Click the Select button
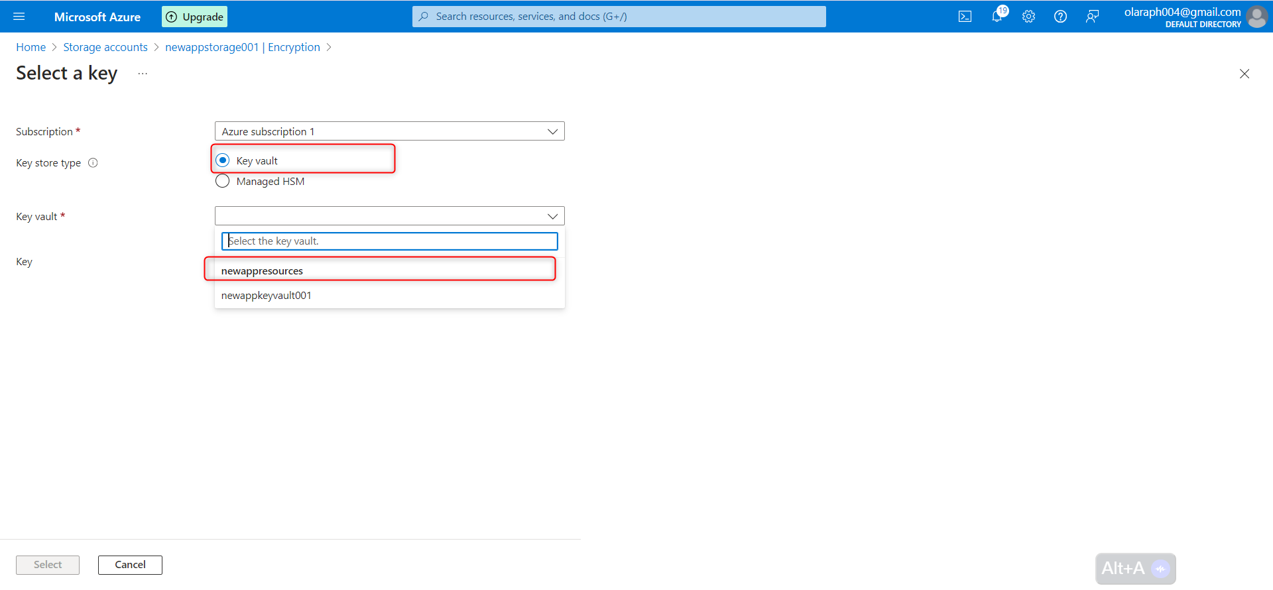The height and width of the screenshot is (590, 1273). pos(48,565)
